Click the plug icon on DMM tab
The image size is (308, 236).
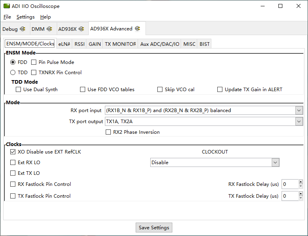[49, 29]
